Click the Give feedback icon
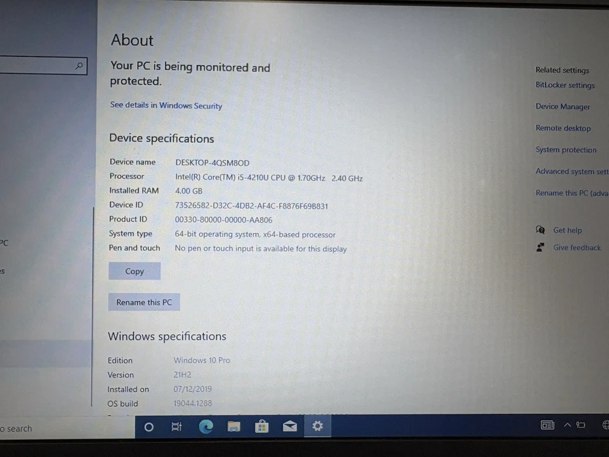The width and height of the screenshot is (609, 457). [x=540, y=247]
